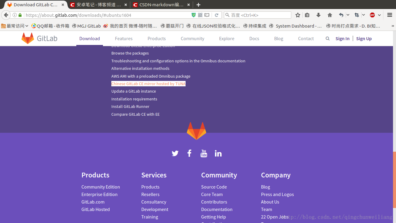Open Install GitLab Runner link
396x223 pixels.
(x=130, y=106)
